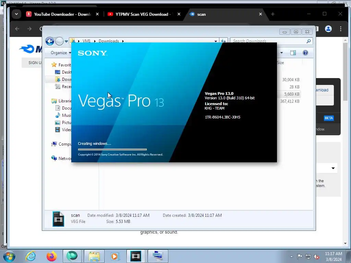Click the scan VEG file thumbnail in details pane
The height and width of the screenshot is (263, 351).
coord(58,219)
